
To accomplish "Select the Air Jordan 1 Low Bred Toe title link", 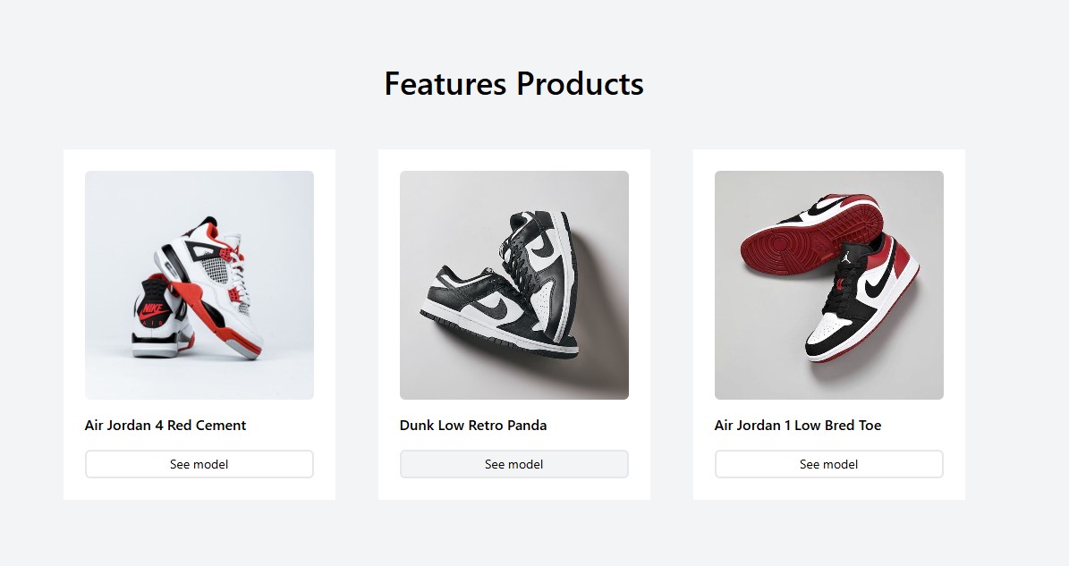I will 798,426.
